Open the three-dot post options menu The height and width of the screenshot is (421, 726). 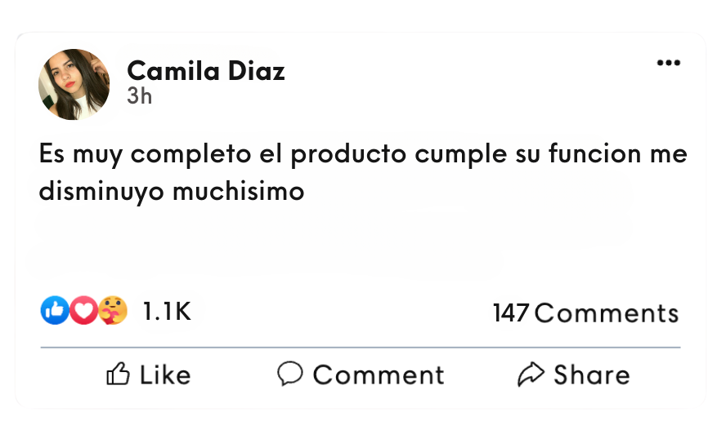(x=668, y=63)
